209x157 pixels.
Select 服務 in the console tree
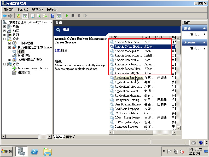[x=21, y=52]
